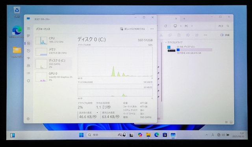The width and height of the screenshot is (252, 147).
Task: Open Users page in Task Manager sidebar
Action: (28, 65)
